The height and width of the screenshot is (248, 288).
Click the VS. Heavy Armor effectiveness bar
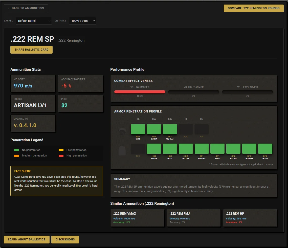click(x=247, y=92)
